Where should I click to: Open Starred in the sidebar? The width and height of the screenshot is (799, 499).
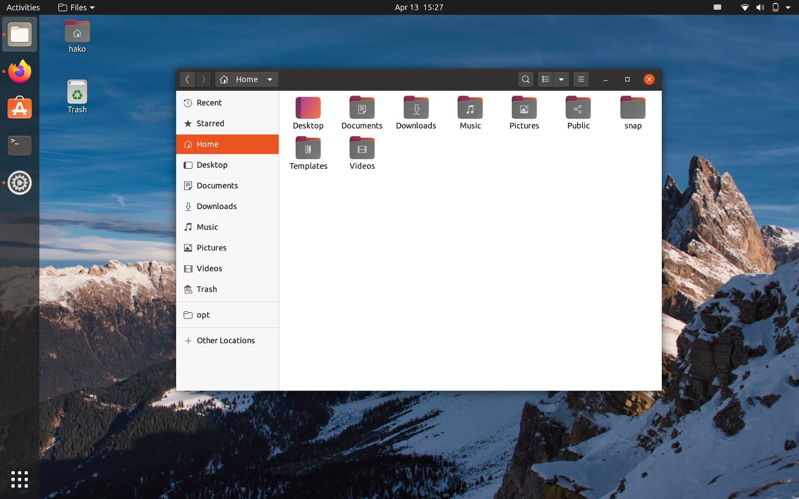210,123
